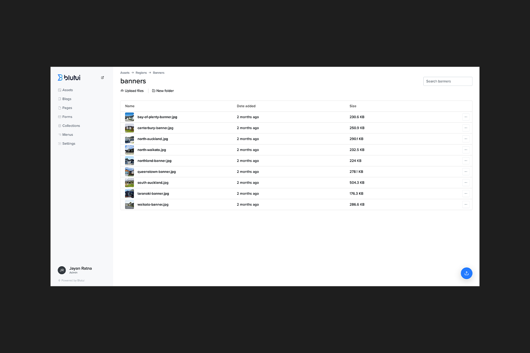Select file name taranaki-banner.jpg
This screenshot has height=353, width=530.
click(x=153, y=193)
